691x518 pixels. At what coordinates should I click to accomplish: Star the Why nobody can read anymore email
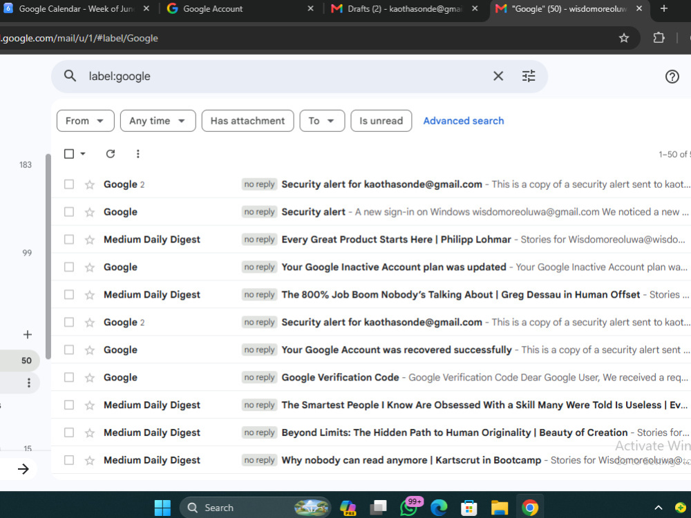click(x=90, y=460)
